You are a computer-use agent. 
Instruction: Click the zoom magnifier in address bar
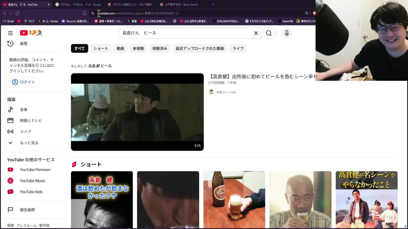click(307, 13)
